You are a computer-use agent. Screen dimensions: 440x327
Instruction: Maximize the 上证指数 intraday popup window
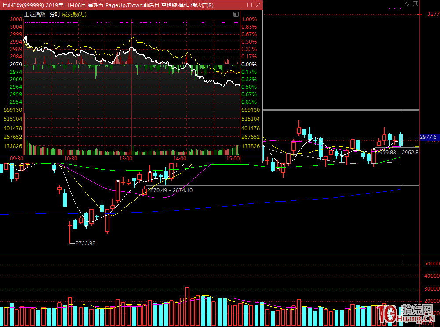(x=250, y=5)
